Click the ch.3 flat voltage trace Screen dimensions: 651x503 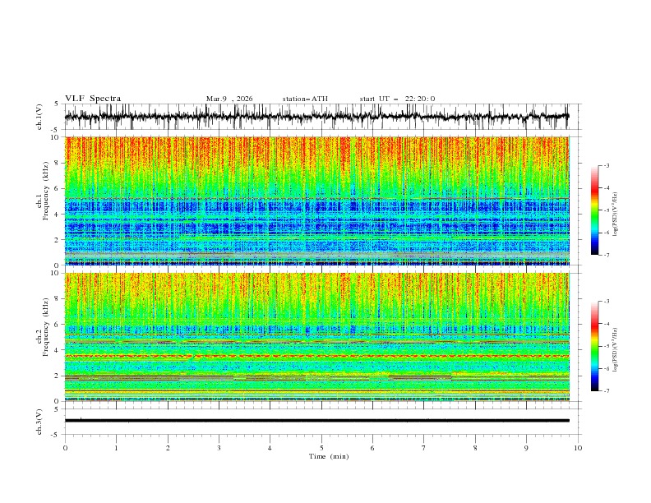click(x=317, y=421)
